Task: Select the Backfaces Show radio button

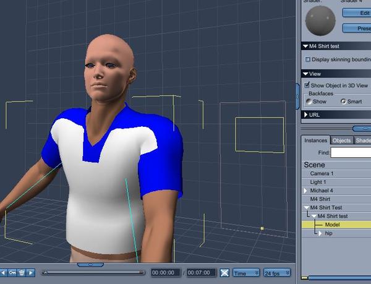Action: tap(309, 101)
